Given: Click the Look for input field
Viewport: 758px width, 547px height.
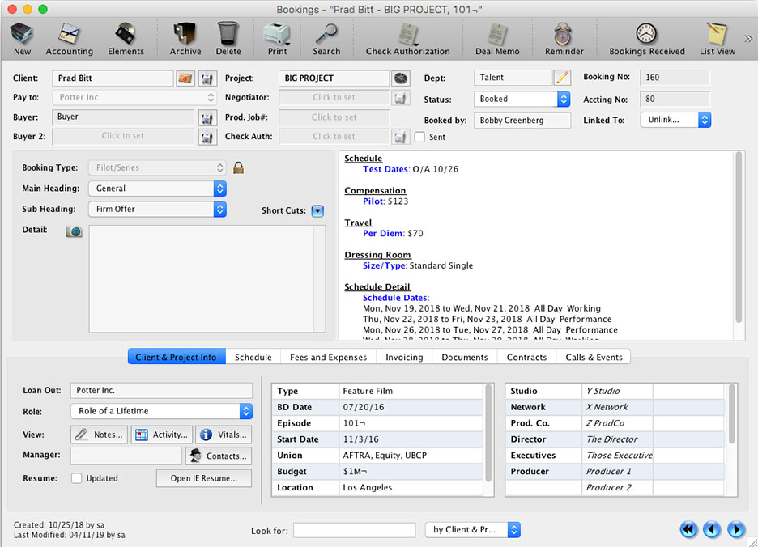Looking at the screenshot, I should [x=355, y=530].
